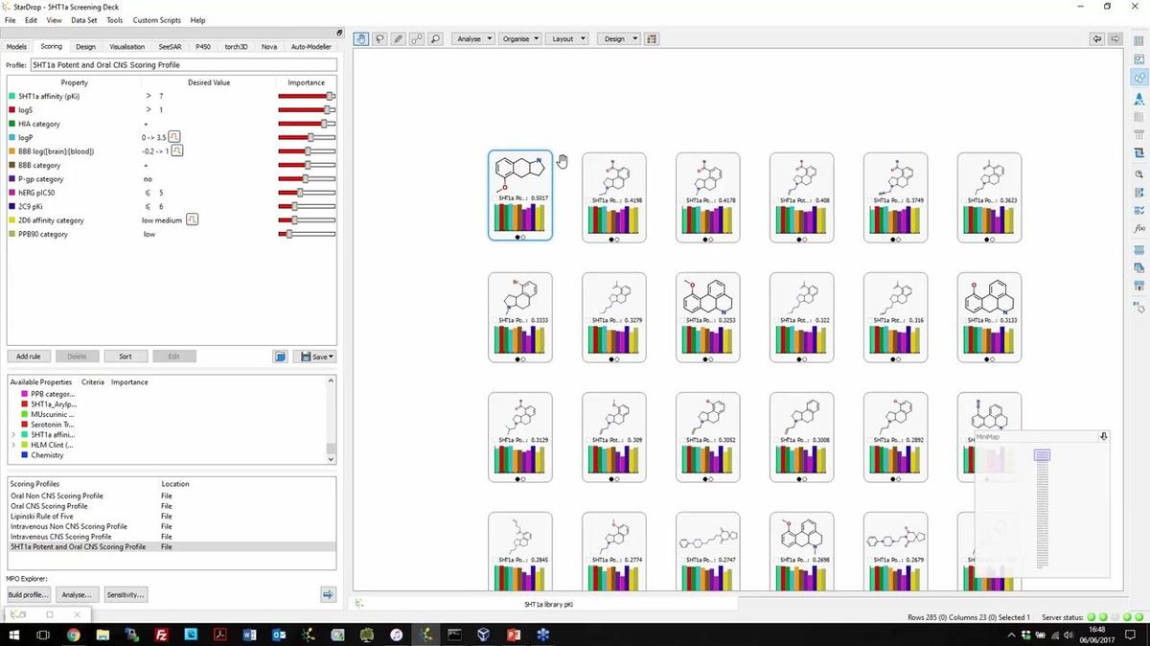Screen dimensions: 1150x646
Task: Select the pencil annotation tool
Action: 398,38
